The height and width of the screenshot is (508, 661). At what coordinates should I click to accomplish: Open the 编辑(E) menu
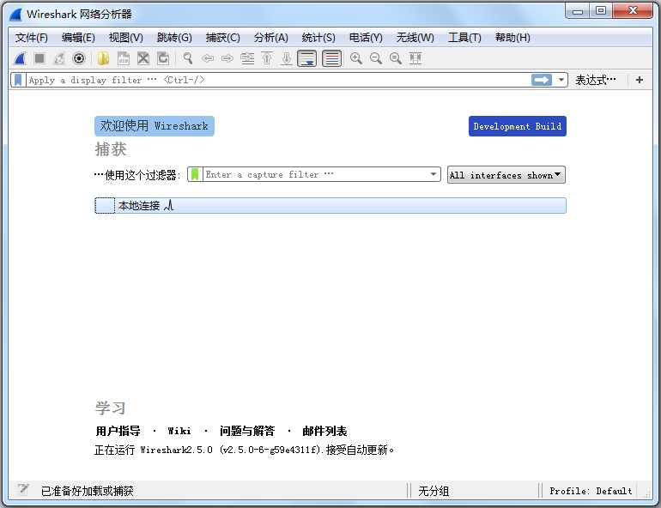tap(78, 38)
